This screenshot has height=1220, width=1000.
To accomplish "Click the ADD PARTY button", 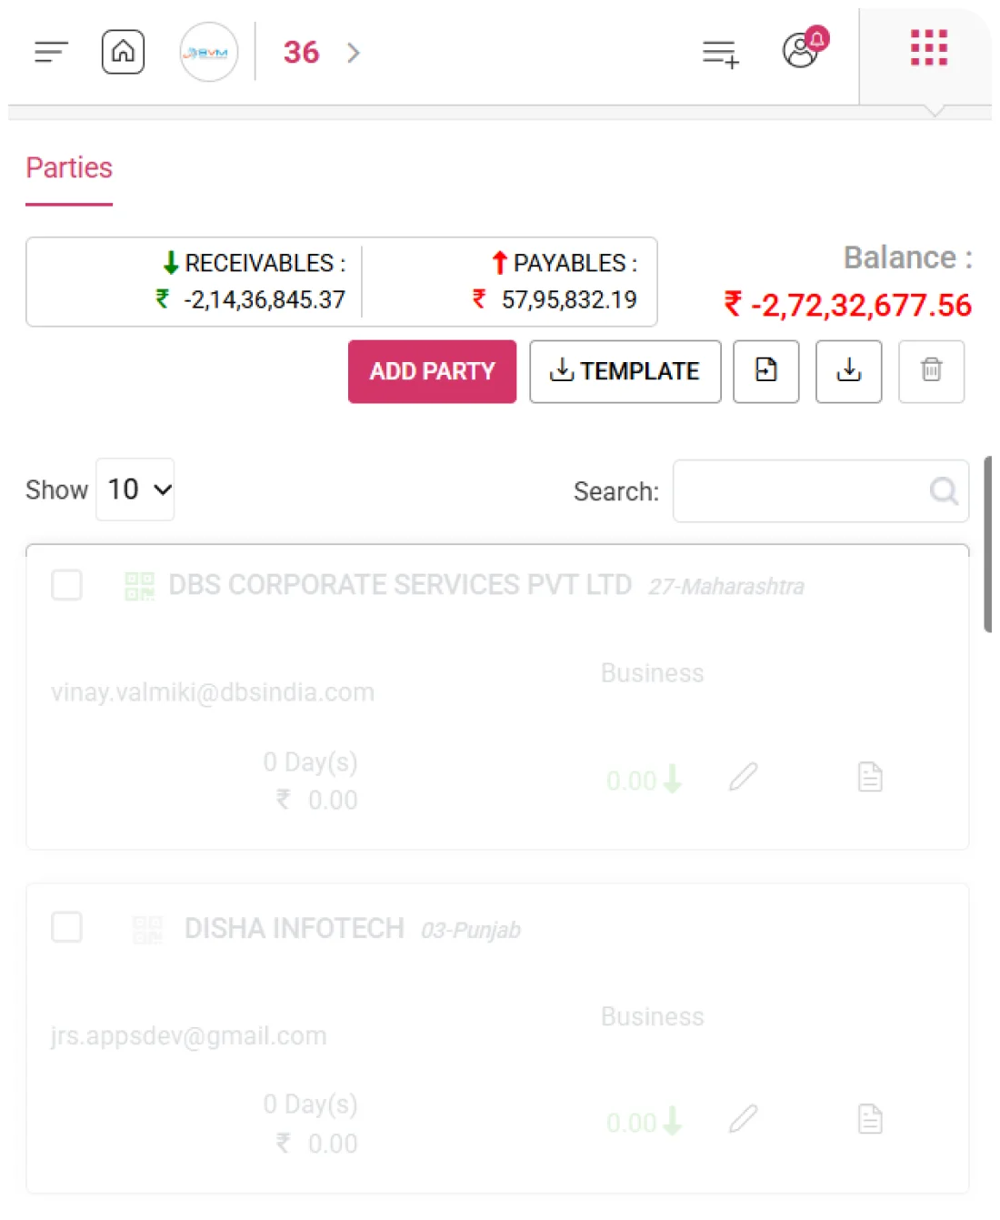I will 432,371.
